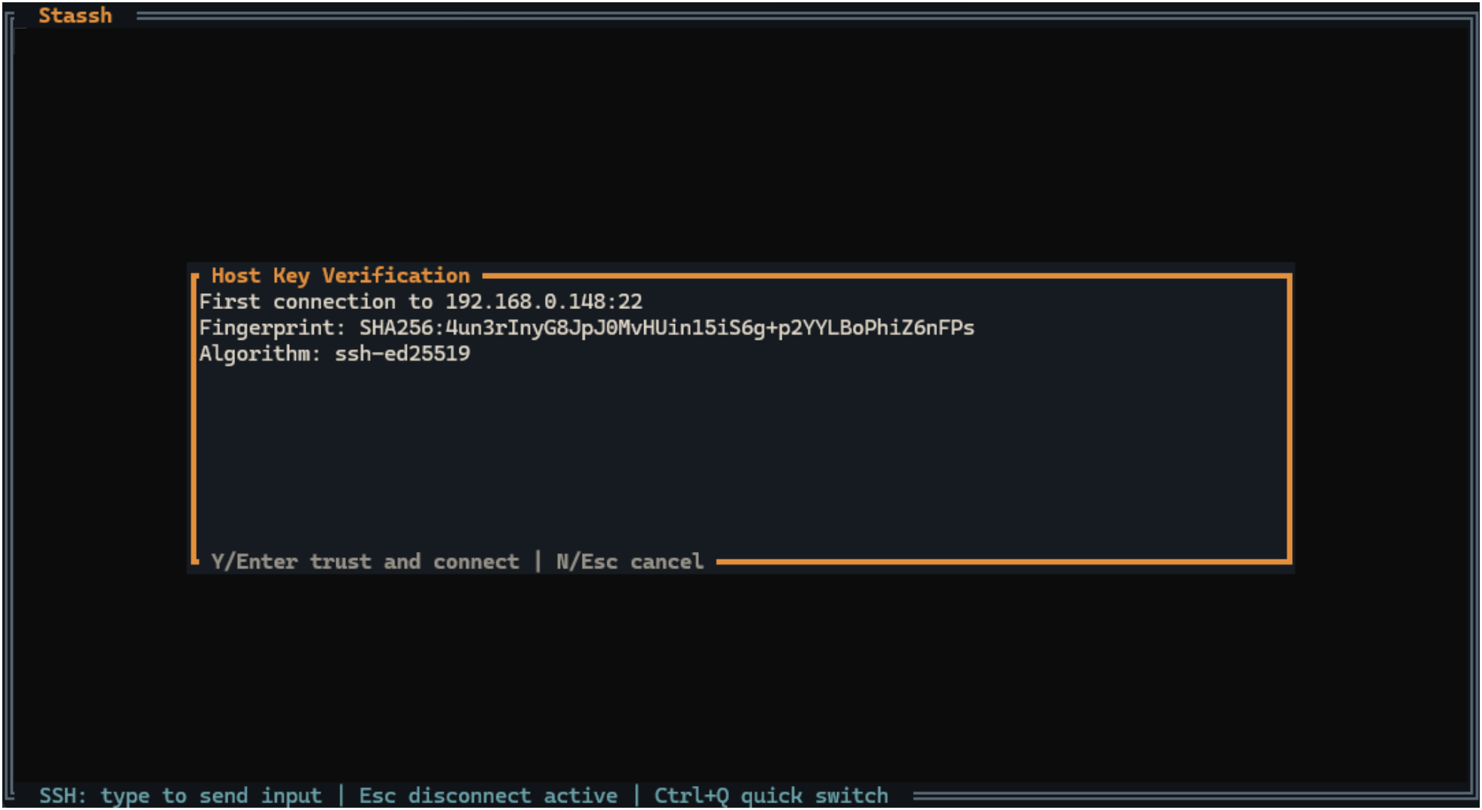
Task: Select the Host Key Verification dialog title
Action: [339, 275]
